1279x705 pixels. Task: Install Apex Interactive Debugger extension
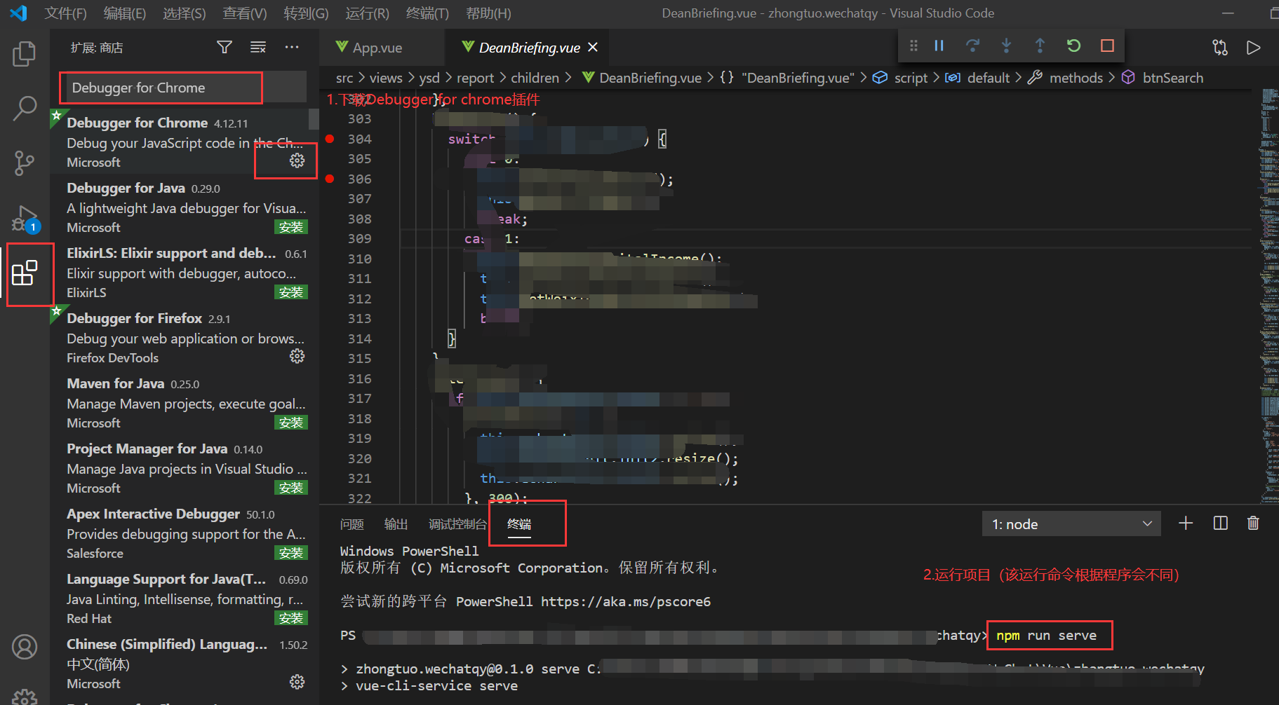pyautogui.click(x=291, y=553)
